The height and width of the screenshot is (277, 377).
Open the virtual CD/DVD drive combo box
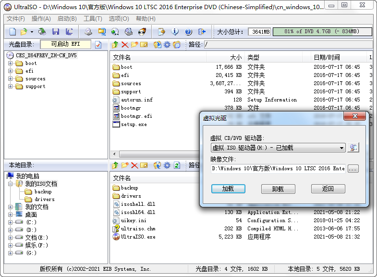[x=278, y=148]
